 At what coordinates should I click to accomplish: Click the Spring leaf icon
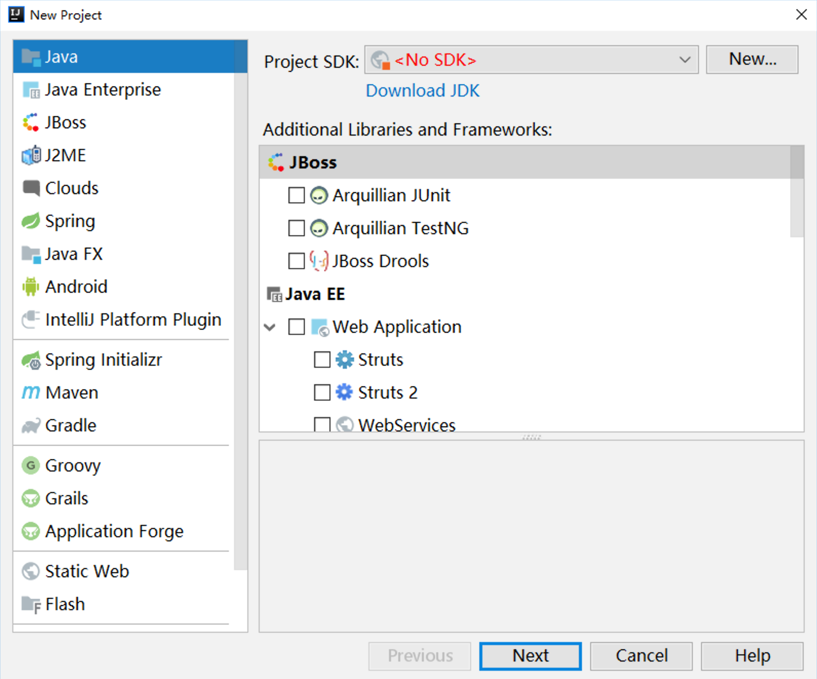31,221
